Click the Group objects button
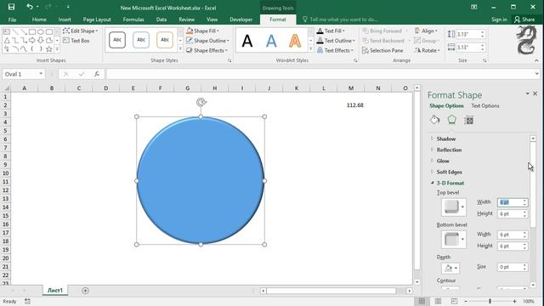 (426, 41)
